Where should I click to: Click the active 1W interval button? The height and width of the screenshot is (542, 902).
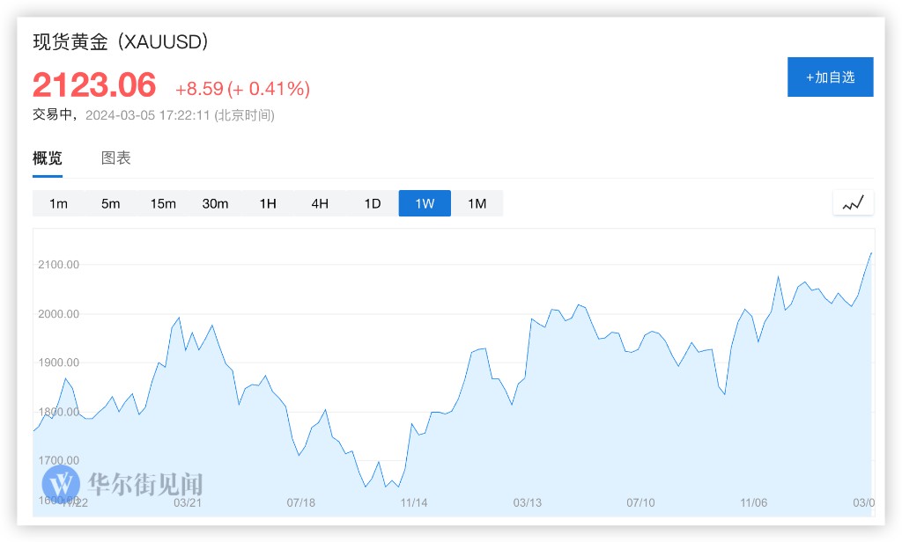click(425, 203)
